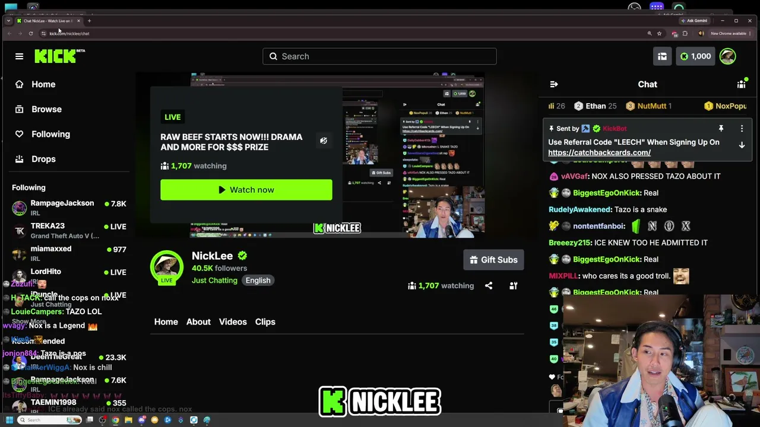
Task: Click username RudelyAwakened in chat
Action: click(x=579, y=209)
